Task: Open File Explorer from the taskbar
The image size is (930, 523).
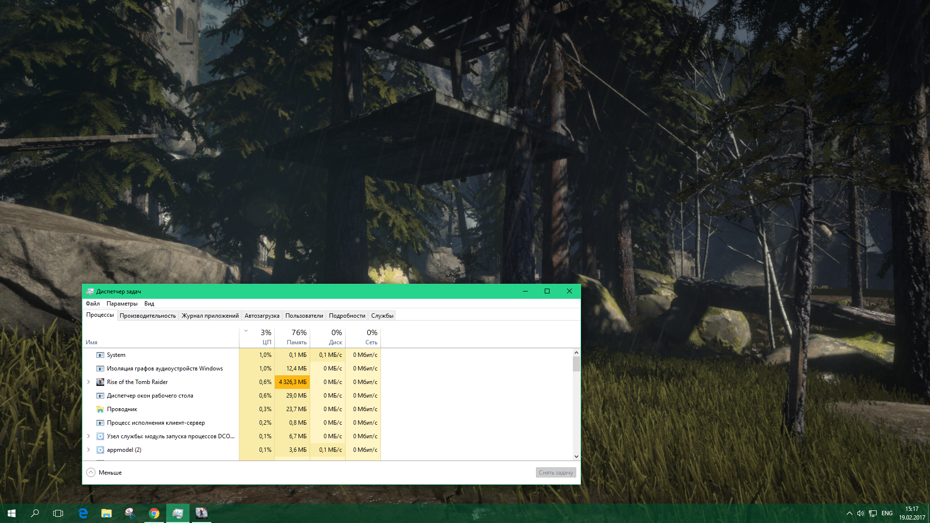Action: pyautogui.click(x=107, y=513)
